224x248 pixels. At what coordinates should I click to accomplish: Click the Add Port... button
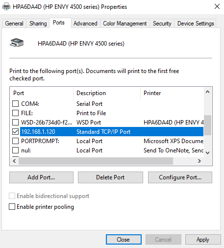tap(41, 177)
